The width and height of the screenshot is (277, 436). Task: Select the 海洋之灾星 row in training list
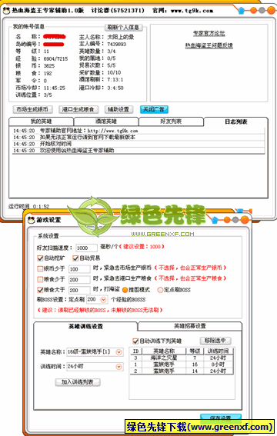point(182,358)
